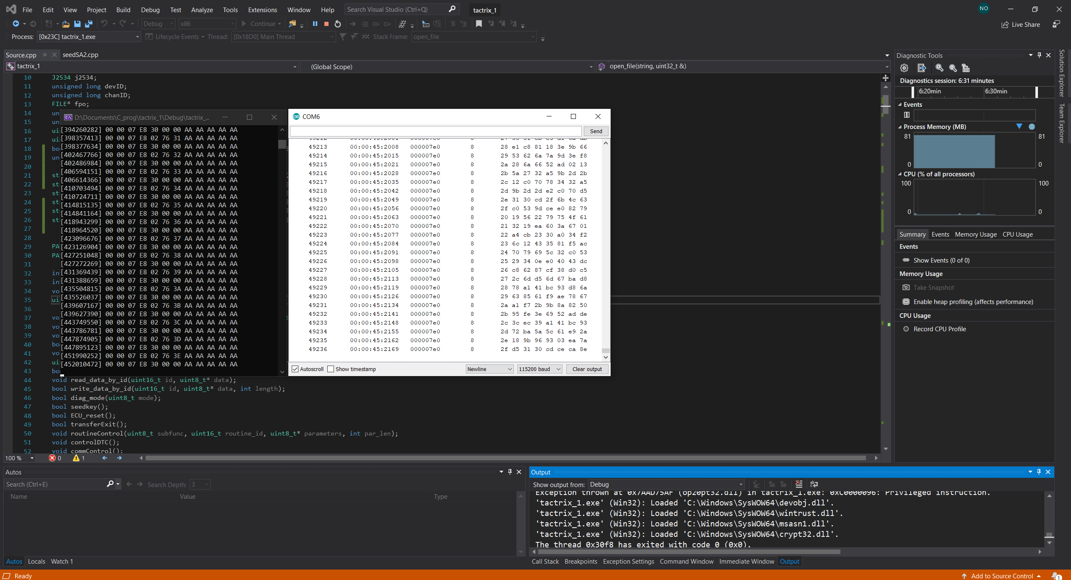Image resolution: width=1071 pixels, height=580 pixels.
Task: Enable the Show timestamp checkbox
Action: pyautogui.click(x=331, y=369)
